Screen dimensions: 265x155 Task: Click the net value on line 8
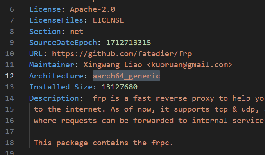click(x=77, y=32)
